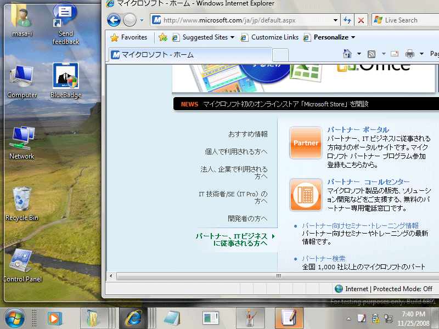This screenshot has height=329, width=439.
Task: Open the Windows Start menu orb
Action: tap(14, 319)
